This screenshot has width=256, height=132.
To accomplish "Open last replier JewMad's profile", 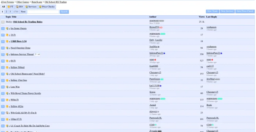I will (x=210, y=79).
